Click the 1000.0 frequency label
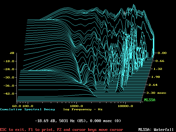Viewport: 176px width, 132px height. click(76, 106)
